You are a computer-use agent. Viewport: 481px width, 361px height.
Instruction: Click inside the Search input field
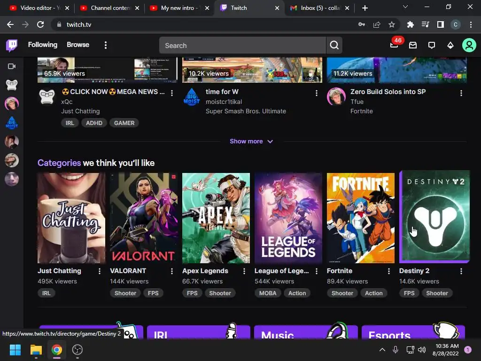click(x=242, y=46)
